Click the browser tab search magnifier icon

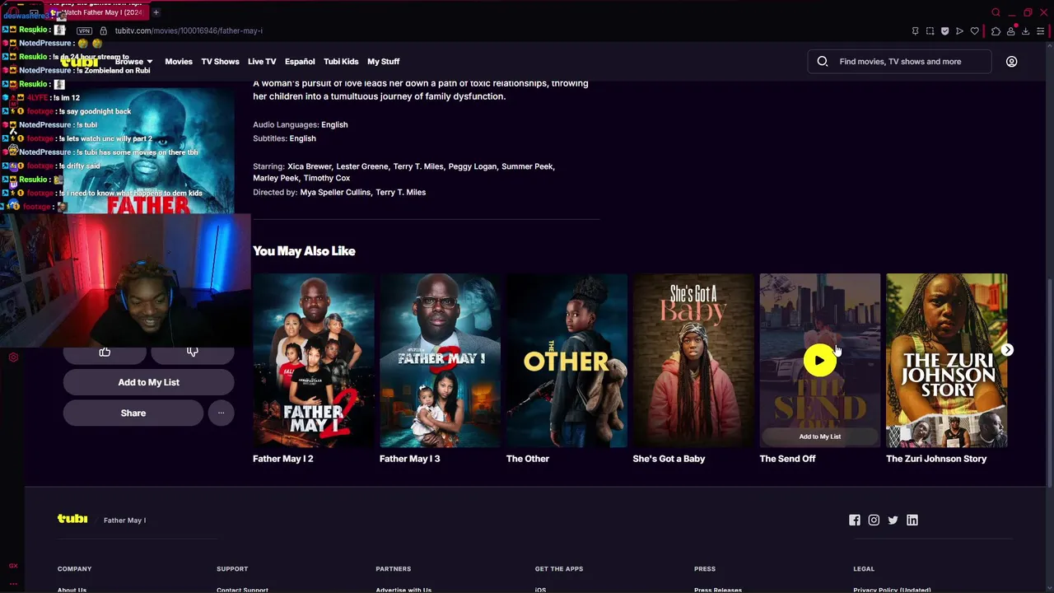[x=996, y=12]
